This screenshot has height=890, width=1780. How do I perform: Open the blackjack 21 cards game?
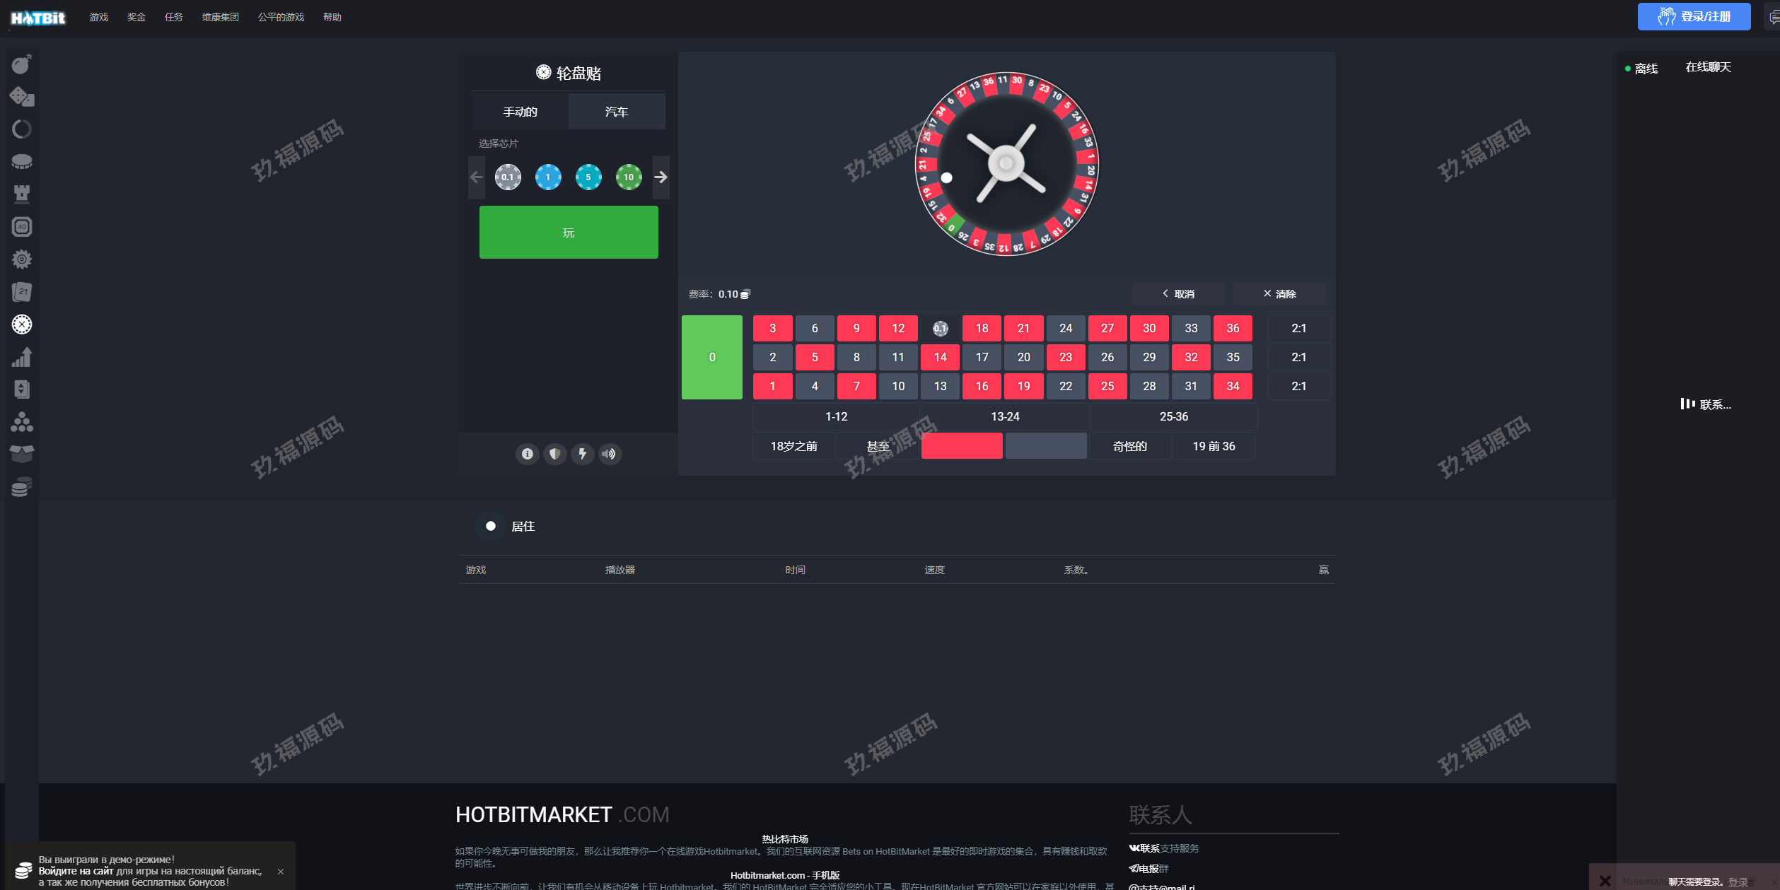pos(22,291)
